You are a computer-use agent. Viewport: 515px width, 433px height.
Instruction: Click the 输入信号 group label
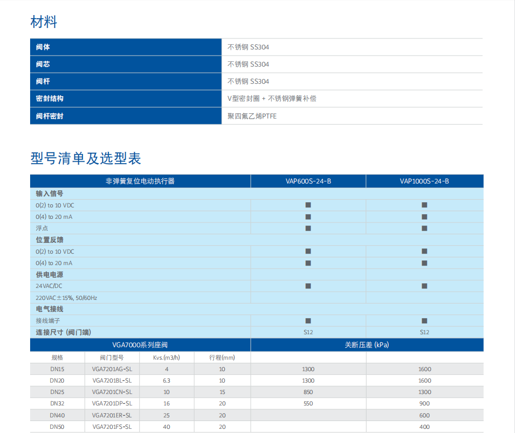tap(50, 194)
